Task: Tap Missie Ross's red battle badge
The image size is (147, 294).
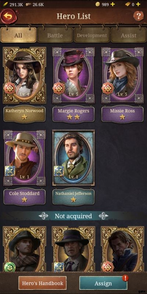Action: (108, 88)
